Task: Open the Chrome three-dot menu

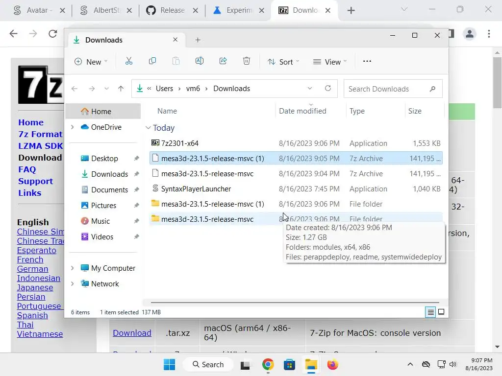Action: pos(489,34)
